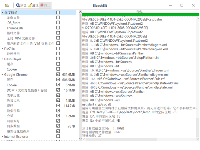Enable the Flash Player group checkbox
The width and height of the screenshot is (200, 150).
[x=58, y=59]
